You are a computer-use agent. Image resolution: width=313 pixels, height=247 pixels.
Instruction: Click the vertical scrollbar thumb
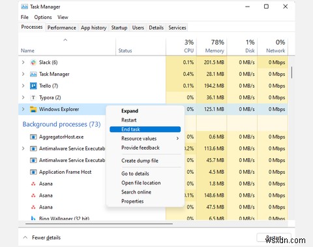(x=291, y=73)
